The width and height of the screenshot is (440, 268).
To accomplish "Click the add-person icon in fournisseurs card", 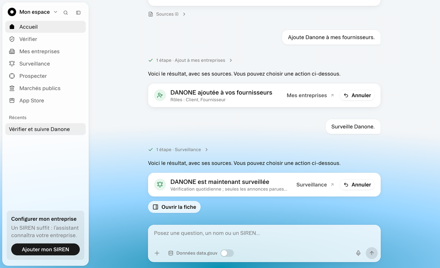I will point(160,96).
